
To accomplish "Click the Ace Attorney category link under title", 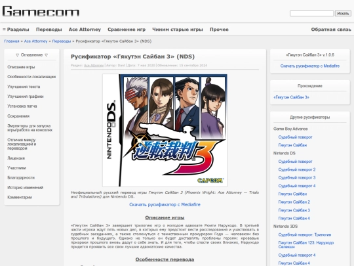I will (x=94, y=66).
